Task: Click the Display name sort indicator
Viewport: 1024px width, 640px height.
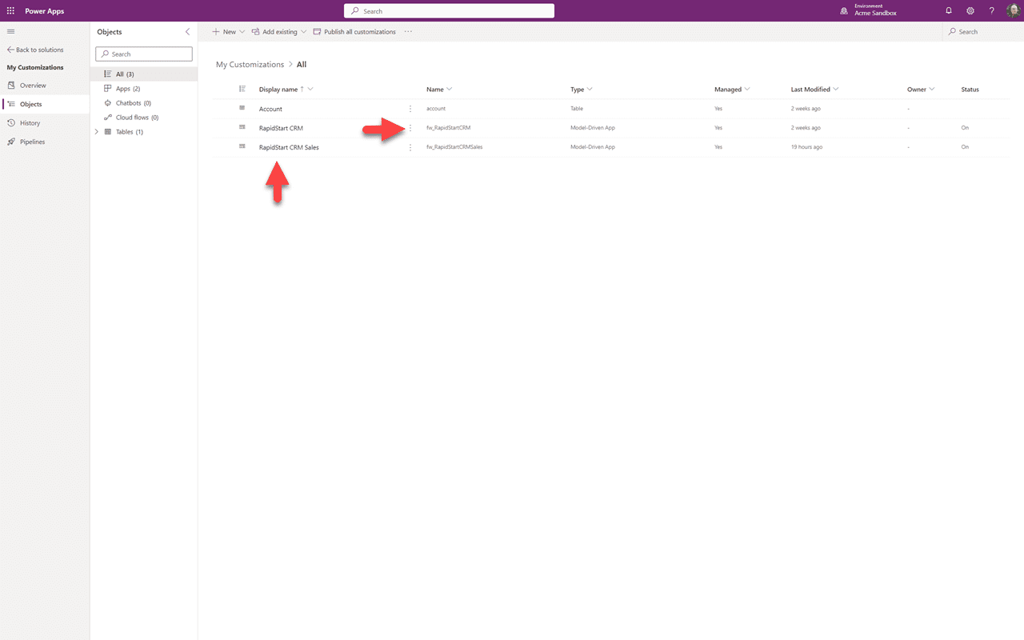Action: pos(302,89)
